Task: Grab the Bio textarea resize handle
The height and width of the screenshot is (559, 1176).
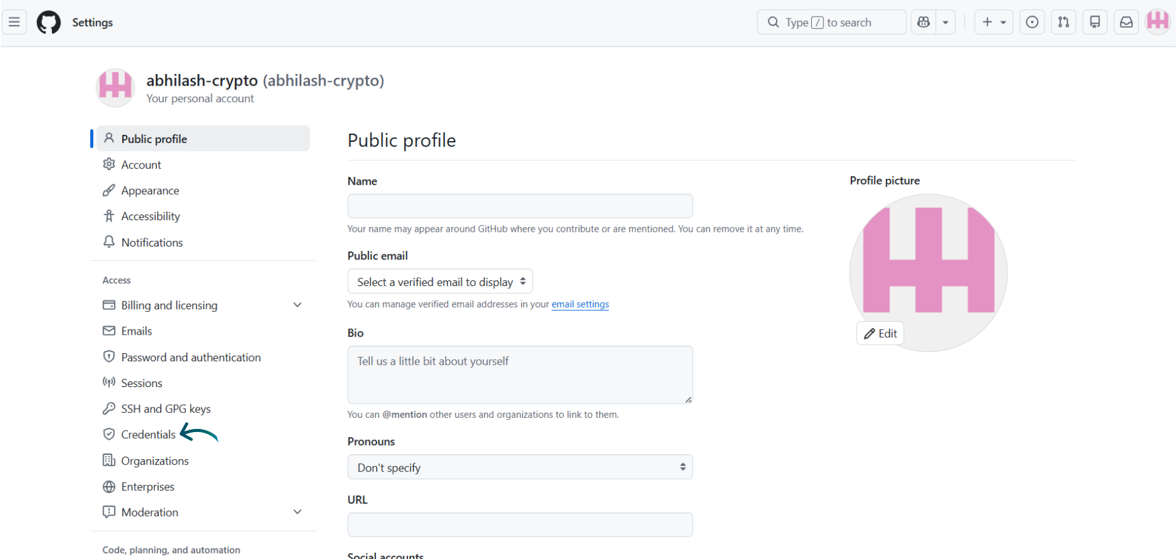Action: tap(688, 400)
